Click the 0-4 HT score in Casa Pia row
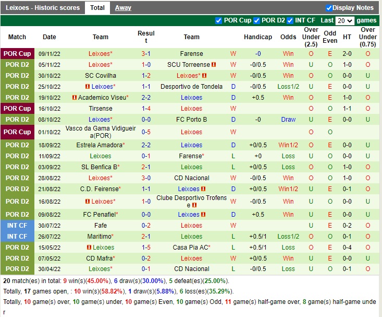The height and width of the screenshot is (317, 382). click(347, 248)
